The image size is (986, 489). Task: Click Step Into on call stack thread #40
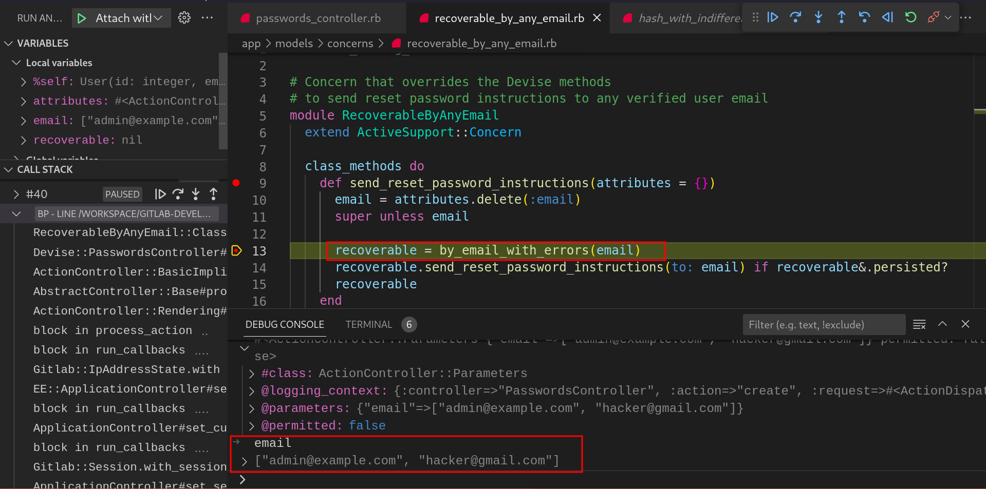[196, 194]
